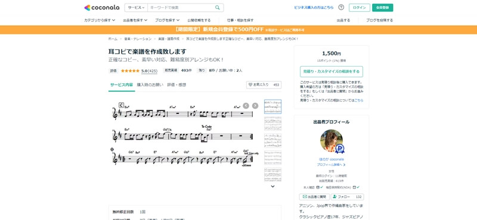Open 公開依頼をする menu item
Image resolution: width=477 pixels, height=220 pixels.
(x=199, y=20)
